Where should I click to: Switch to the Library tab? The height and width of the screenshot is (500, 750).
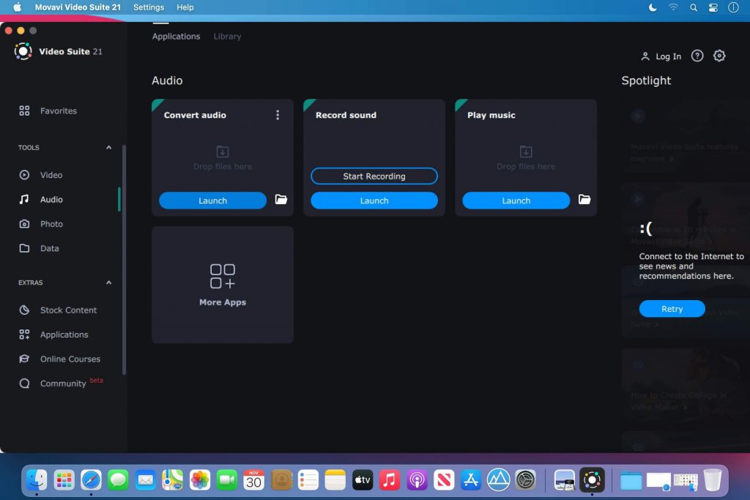227,36
